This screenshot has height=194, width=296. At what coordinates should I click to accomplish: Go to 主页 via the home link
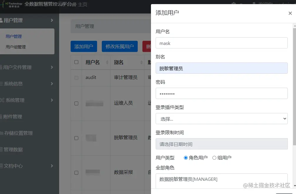(82, 4)
